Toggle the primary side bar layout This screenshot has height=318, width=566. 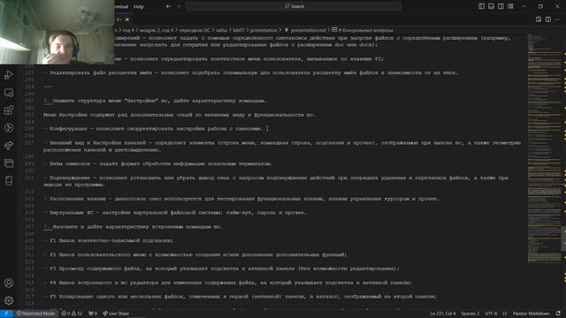[481, 6]
